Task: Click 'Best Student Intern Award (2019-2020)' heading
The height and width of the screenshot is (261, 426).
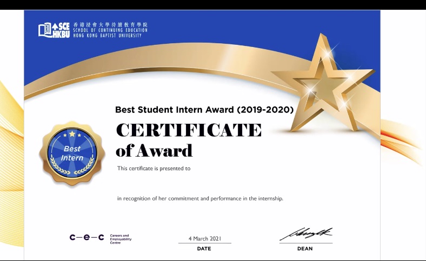Action: click(204, 110)
